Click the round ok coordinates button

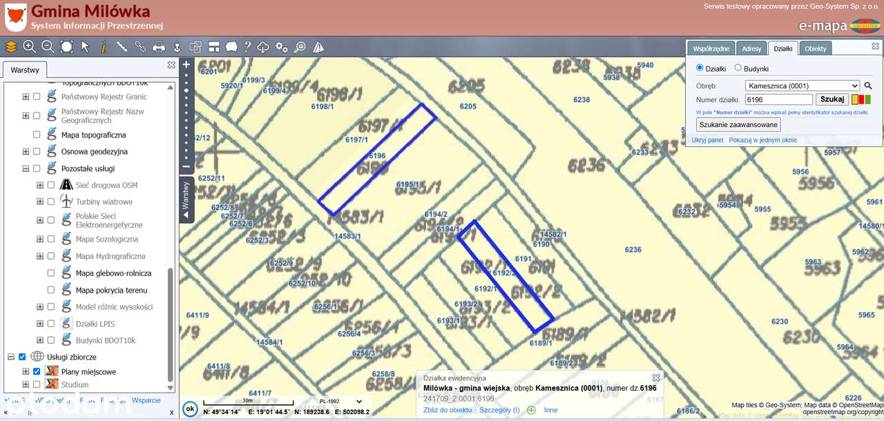pos(190,409)
